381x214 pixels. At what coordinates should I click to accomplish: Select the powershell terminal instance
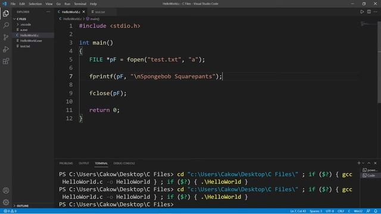[370, 170]
